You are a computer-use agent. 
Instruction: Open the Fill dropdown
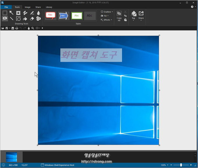point(105,16)
